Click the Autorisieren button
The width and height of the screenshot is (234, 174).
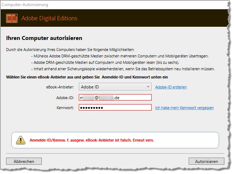[x=207, y=161]
